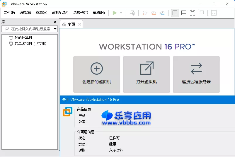The height and width of the screenshot is (157, 235).
Task: Click the home icon on 主页 tab
Action: [64, 24]
